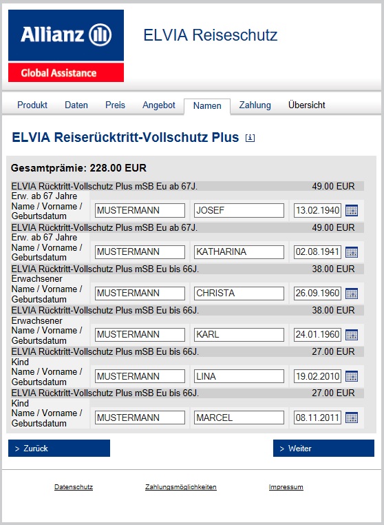Click the surname field in Marcel's row

[140, 418]
